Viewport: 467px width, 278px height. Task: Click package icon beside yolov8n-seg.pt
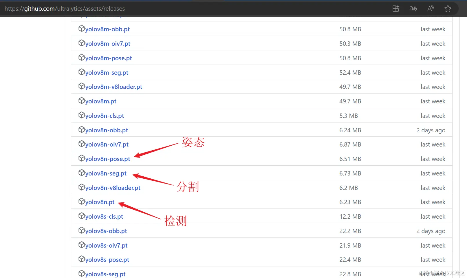point(81,173)
